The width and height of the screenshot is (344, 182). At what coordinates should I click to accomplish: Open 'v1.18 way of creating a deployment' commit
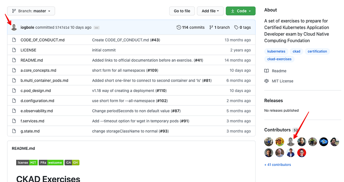pos(123,90)
